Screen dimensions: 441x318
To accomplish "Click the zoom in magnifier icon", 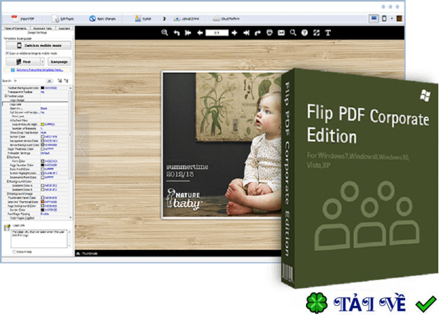I will click(x=164, y=32).
